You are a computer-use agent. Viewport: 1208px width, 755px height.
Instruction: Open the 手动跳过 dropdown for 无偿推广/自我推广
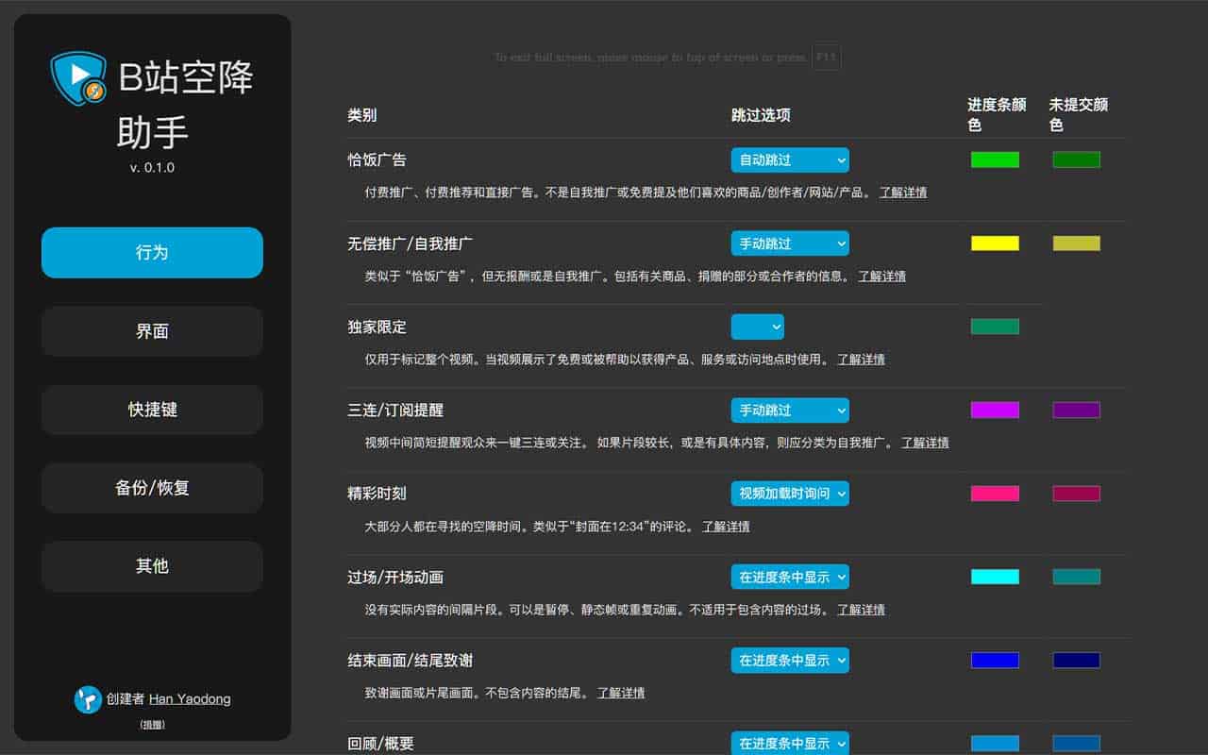(x=789, y=243)
